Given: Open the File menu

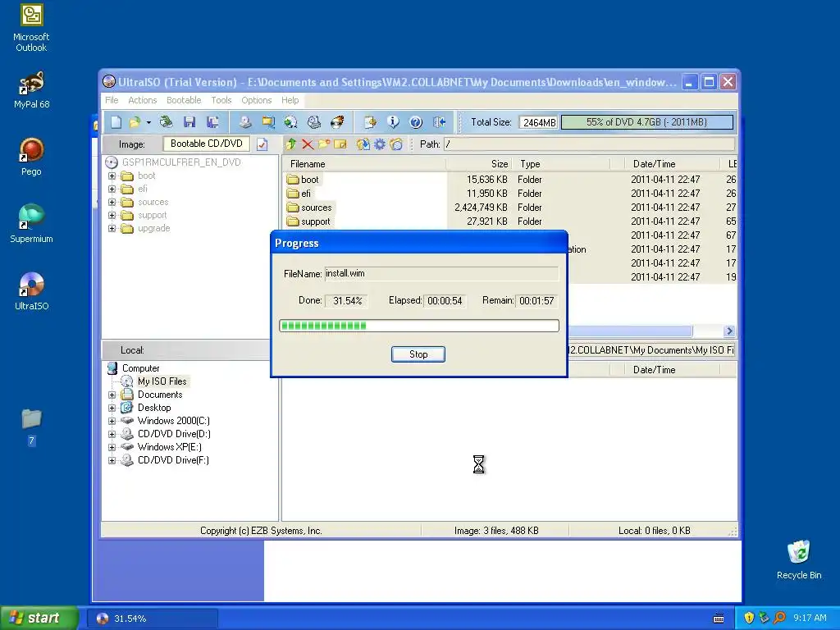Looking at the screenshot, I should (112, 100).
